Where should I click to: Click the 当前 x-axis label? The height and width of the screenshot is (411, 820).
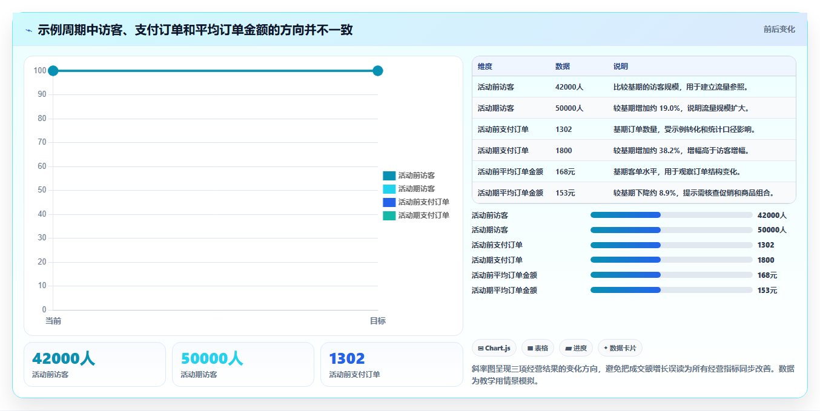click(53, 321)
